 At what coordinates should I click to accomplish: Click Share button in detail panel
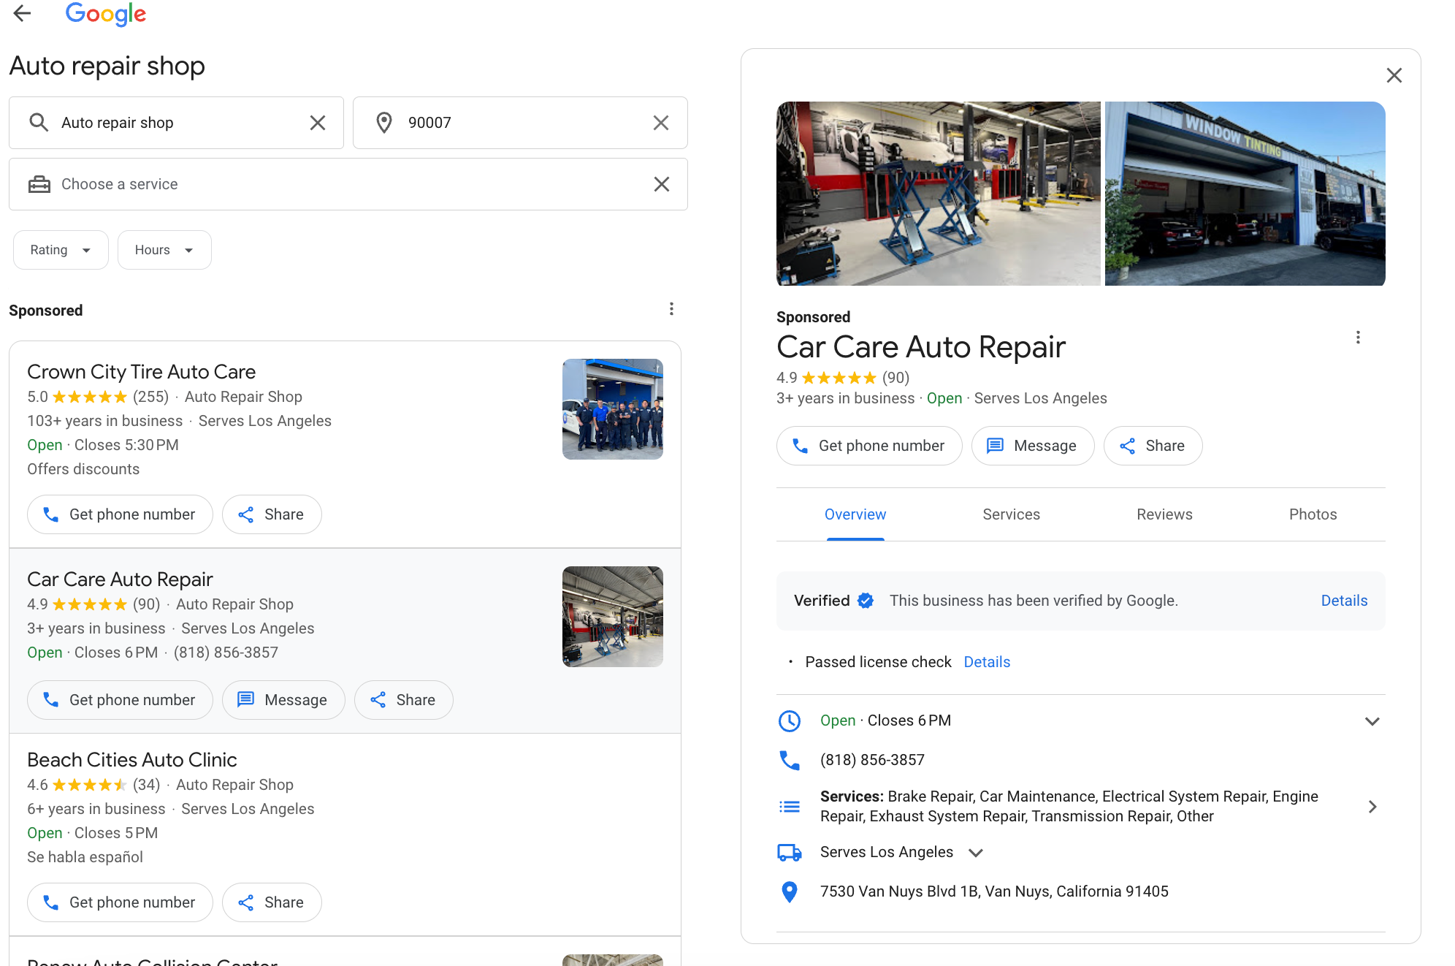pos(1153,446)
